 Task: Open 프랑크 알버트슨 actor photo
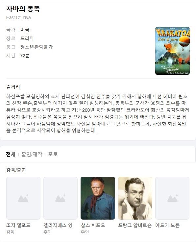click(135, 198)
